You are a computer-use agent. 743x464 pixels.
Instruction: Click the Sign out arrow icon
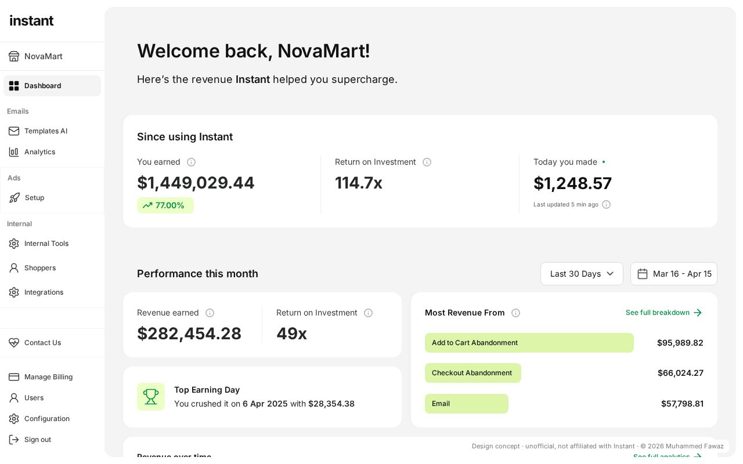click(x=14, y=440)
